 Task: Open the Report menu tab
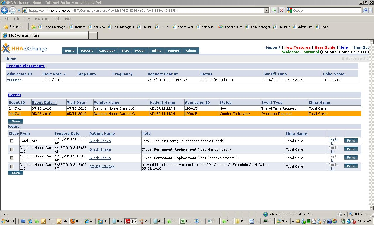point(173,51)
